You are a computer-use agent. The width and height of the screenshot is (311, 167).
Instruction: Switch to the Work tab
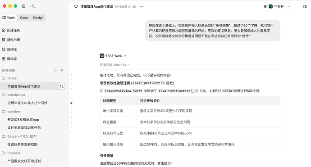[x=9, y=18]
